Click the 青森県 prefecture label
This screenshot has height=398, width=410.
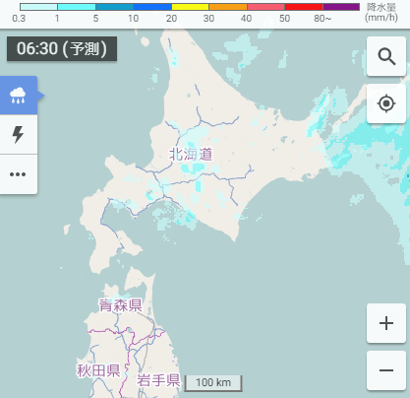pyautogui.click(x=121, y=305)
